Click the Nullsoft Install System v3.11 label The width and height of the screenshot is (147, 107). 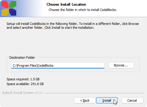pyautogui.click(x=22, y=93)
